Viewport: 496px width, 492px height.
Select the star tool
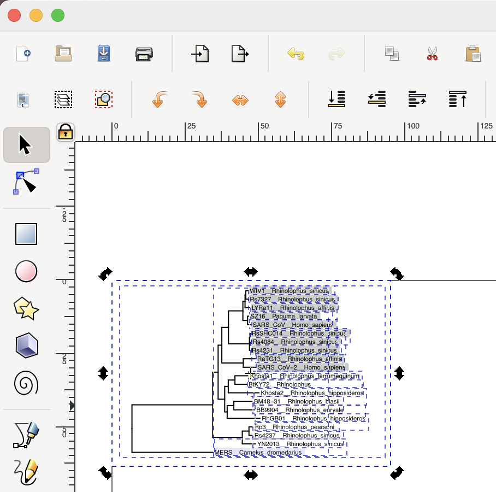[x=26, y=308]
